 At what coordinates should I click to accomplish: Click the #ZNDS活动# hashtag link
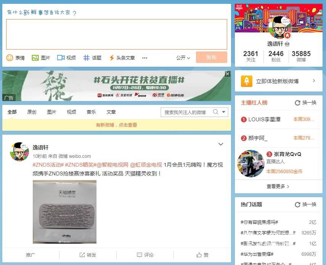[x=48, y=165]
